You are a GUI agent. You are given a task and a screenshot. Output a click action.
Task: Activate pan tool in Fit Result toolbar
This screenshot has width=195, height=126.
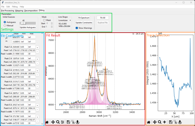(52, 122)
